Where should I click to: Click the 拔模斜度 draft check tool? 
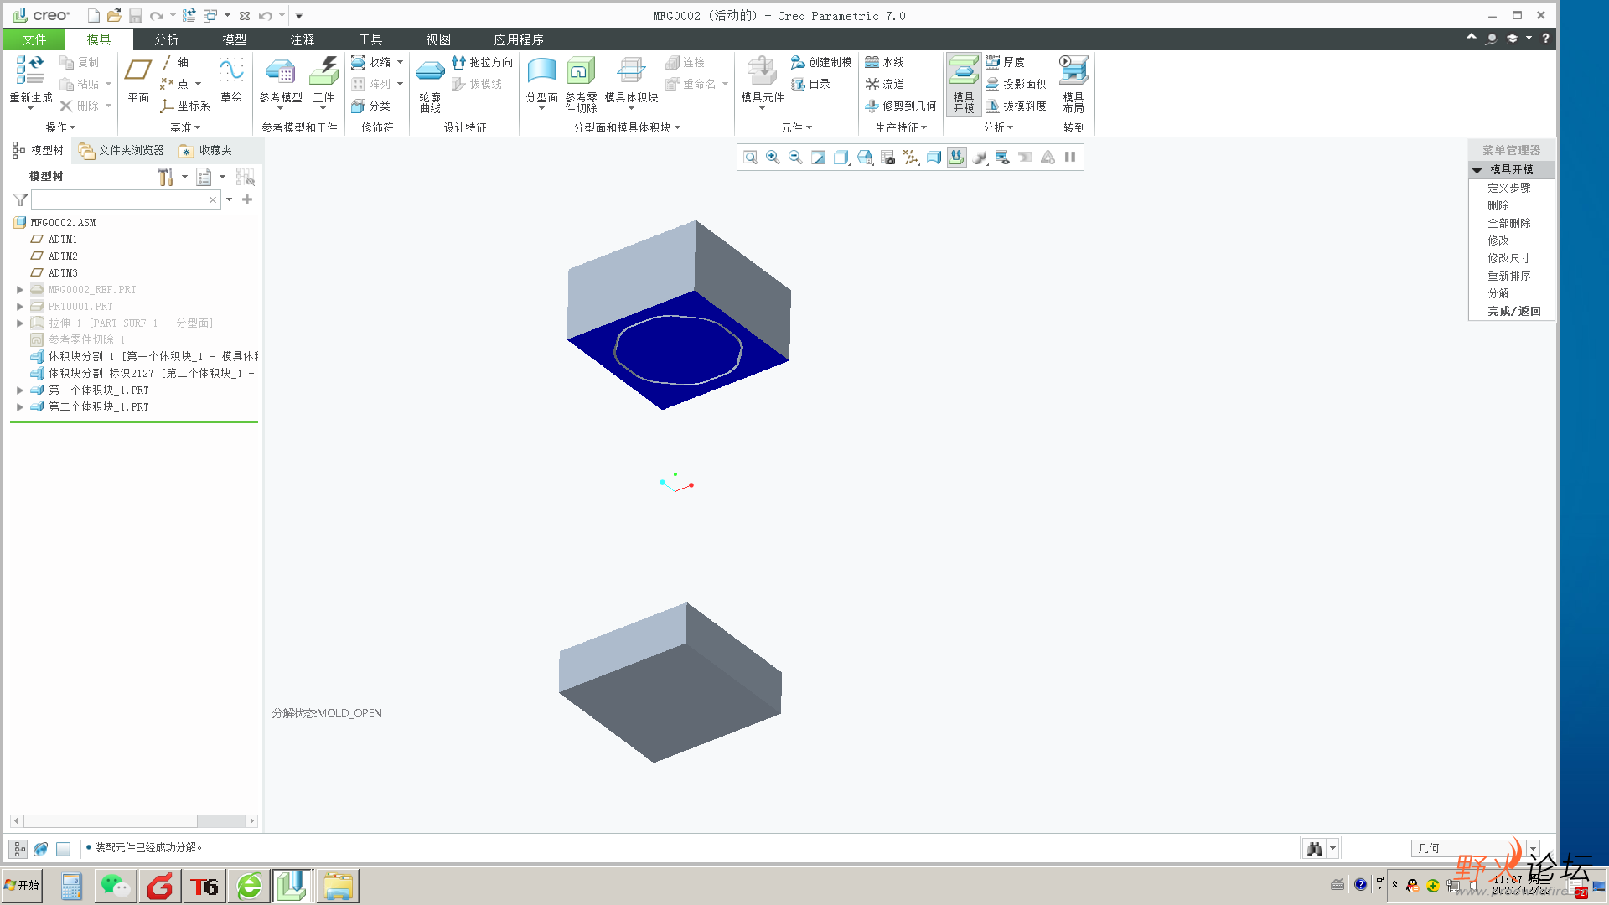[1016, 106]
